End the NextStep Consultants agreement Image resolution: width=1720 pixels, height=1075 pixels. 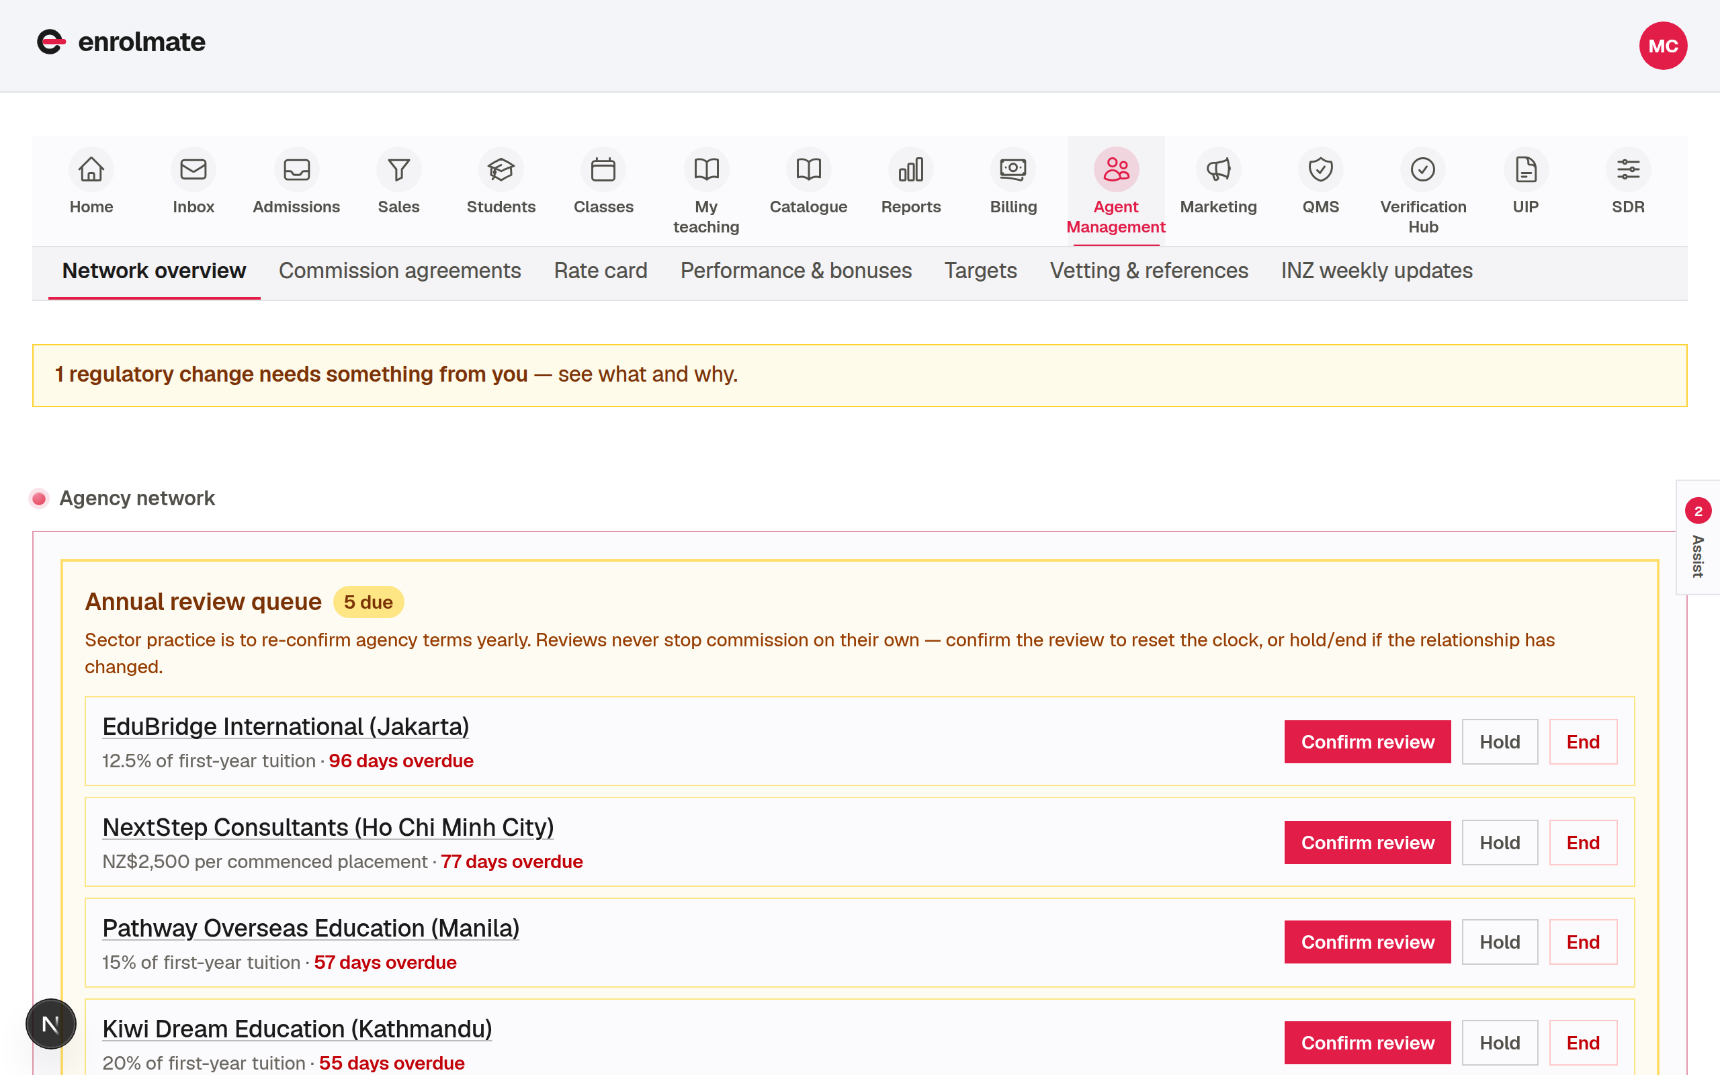pos(1584,843)
